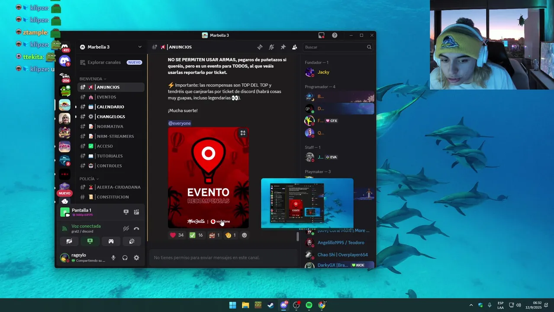The width and height of the screenshot is (554, 312).
Task: Click the Buscar search field
Action: pos(338,47)
